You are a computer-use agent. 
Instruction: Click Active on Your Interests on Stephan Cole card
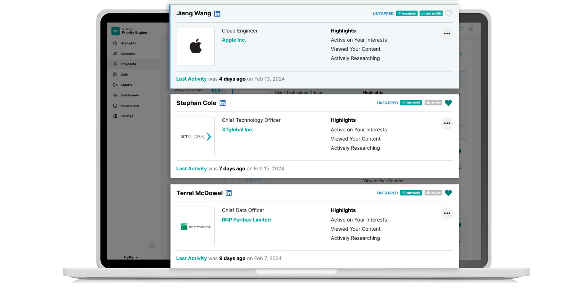tap(359, 130)
